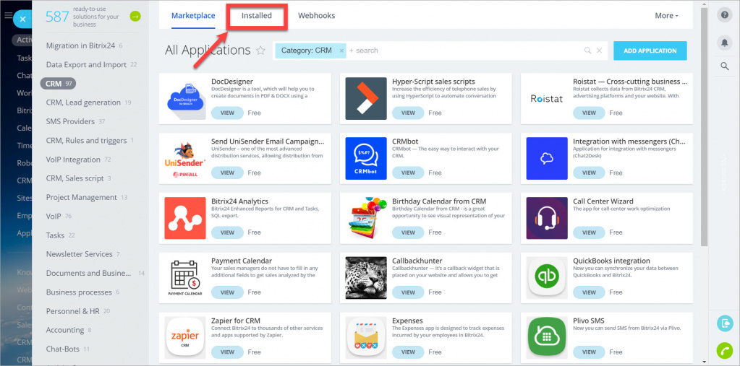Screen dimensions: 740x366
Task: Open the UniSender app logo
Action: [x=185, y=158]
